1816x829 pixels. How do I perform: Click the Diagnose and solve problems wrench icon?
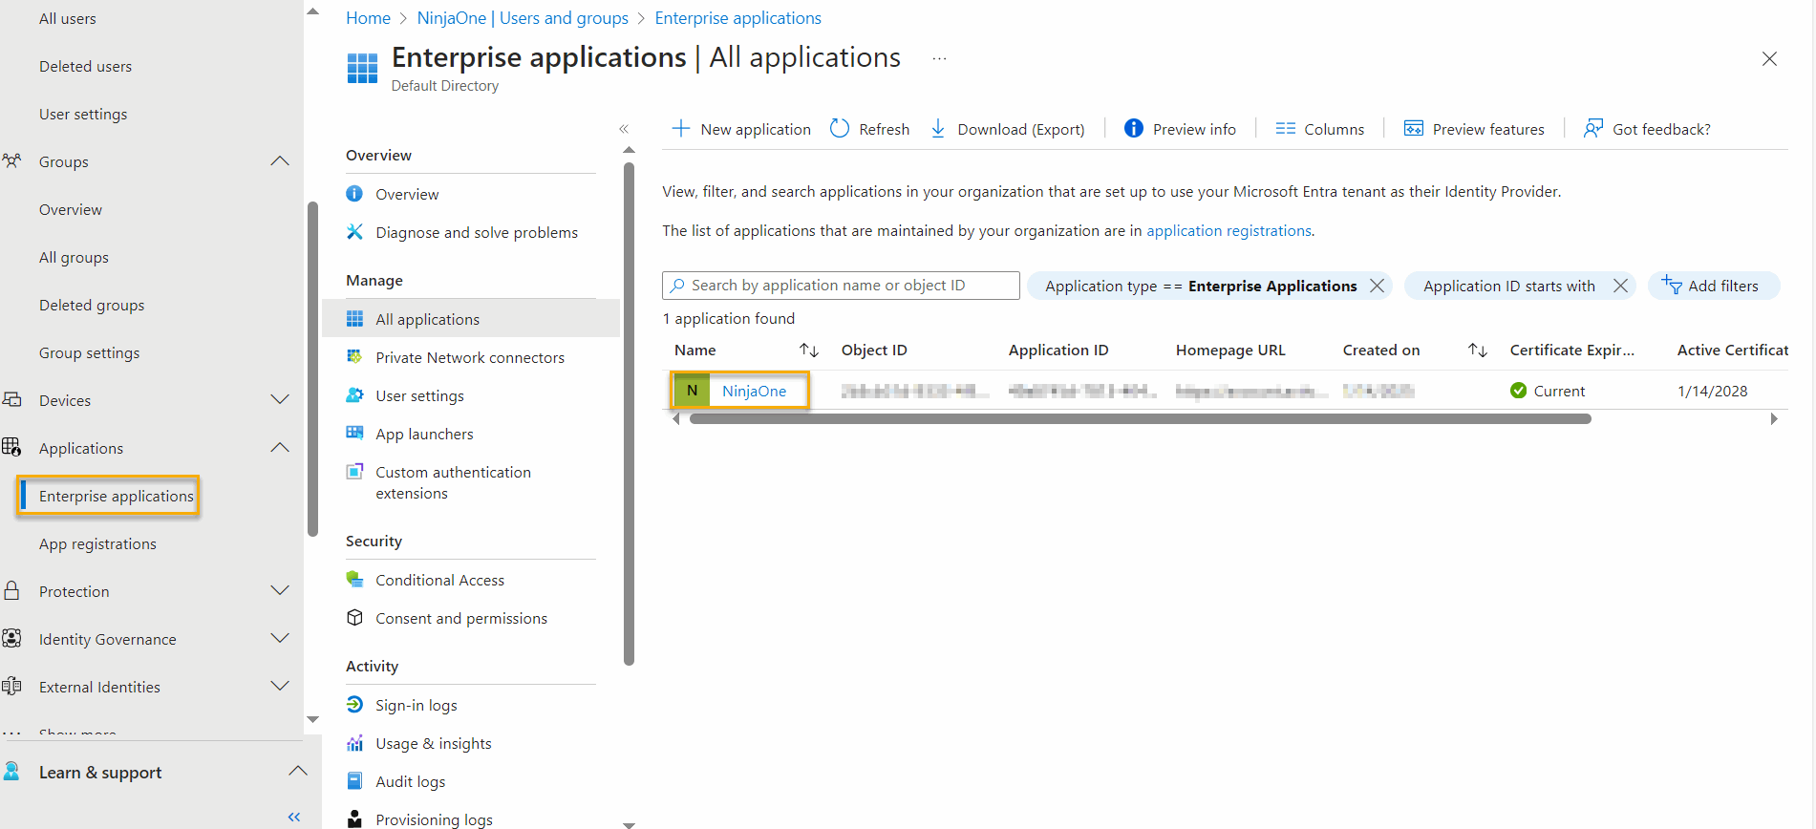coord(354,232)
